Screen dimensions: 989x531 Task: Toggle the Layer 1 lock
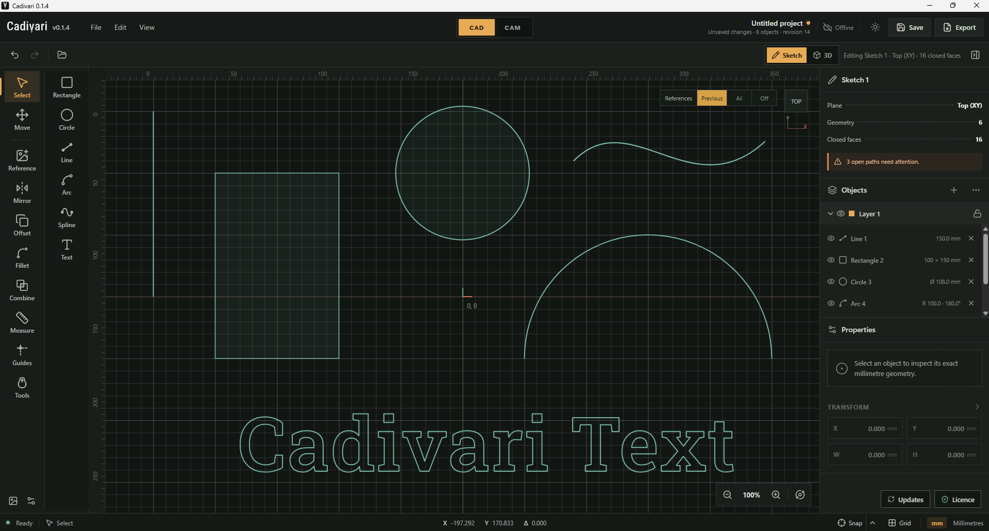(x=977, y=214)
